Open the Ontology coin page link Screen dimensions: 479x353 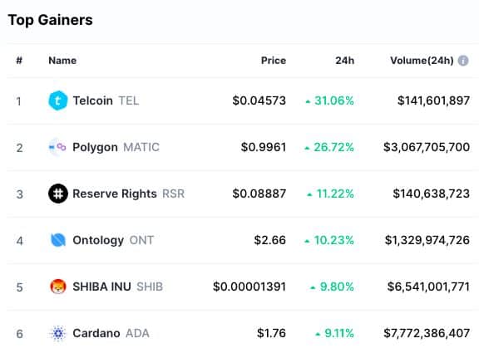[x=113, y=240]
